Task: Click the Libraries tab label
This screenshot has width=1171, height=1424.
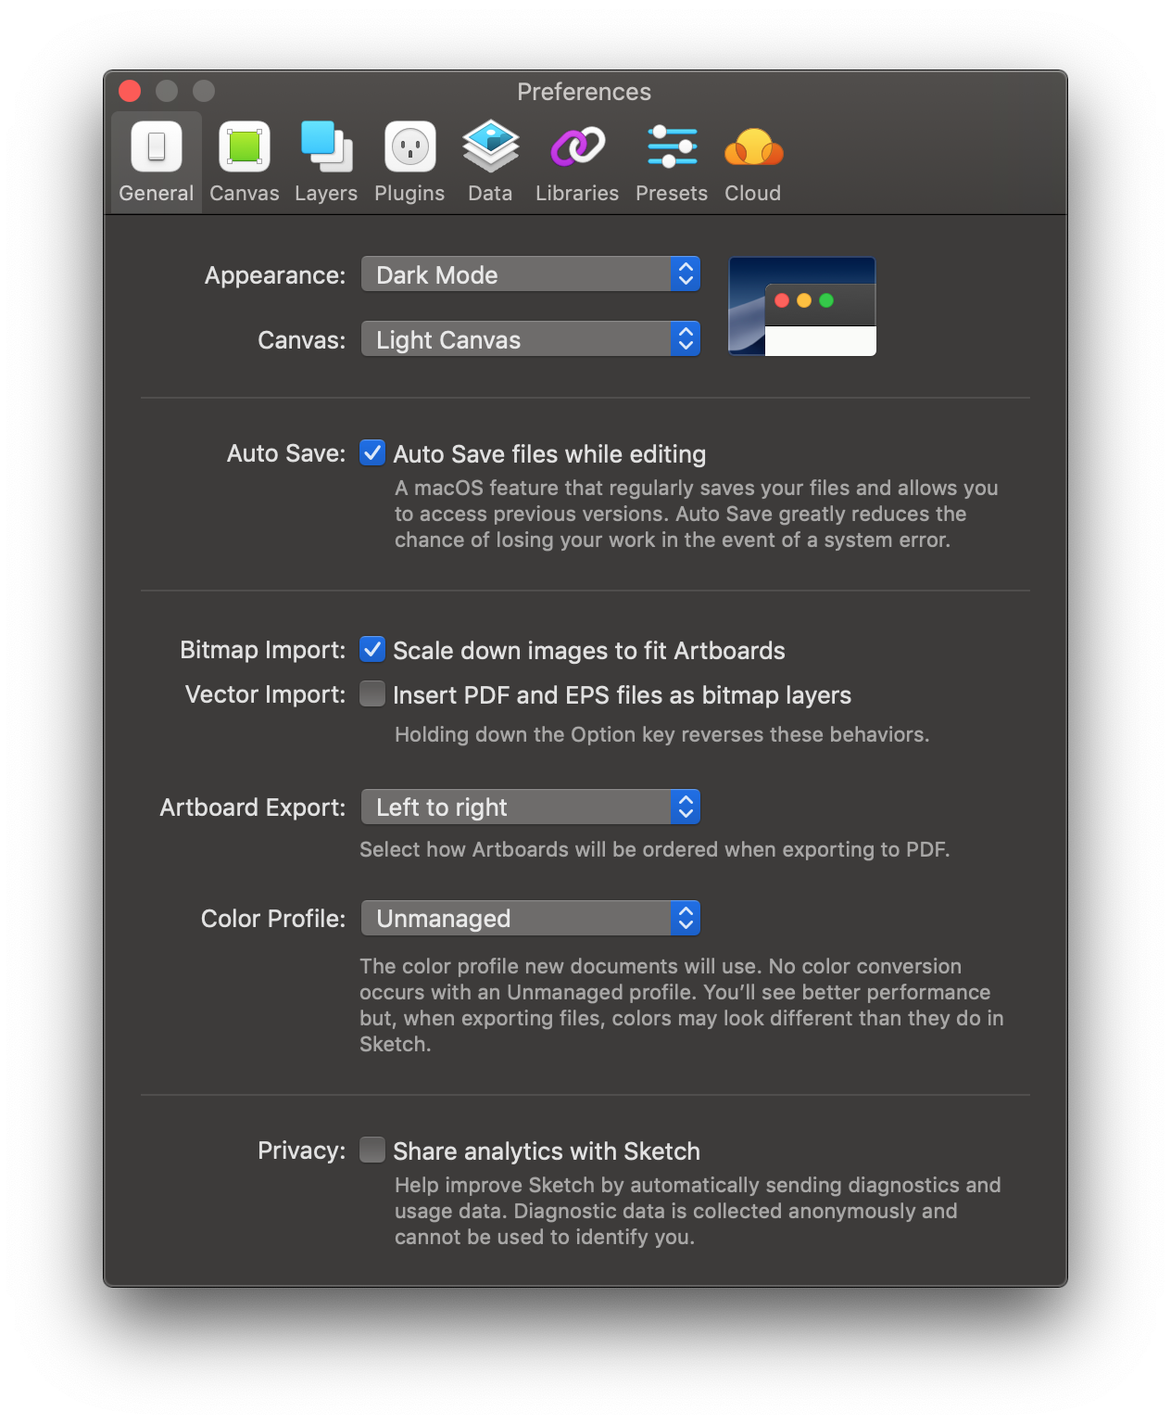Action: tap(577, 194)
